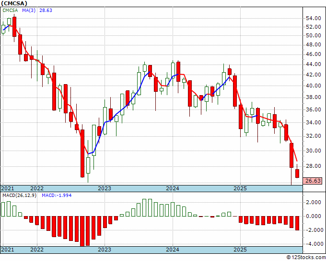Click the 2025 label on price timeline

240,188
